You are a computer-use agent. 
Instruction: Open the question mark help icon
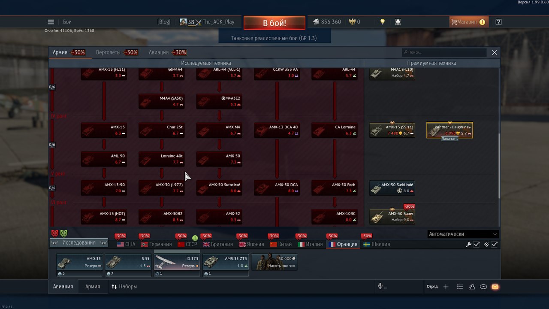pos(498,22)
